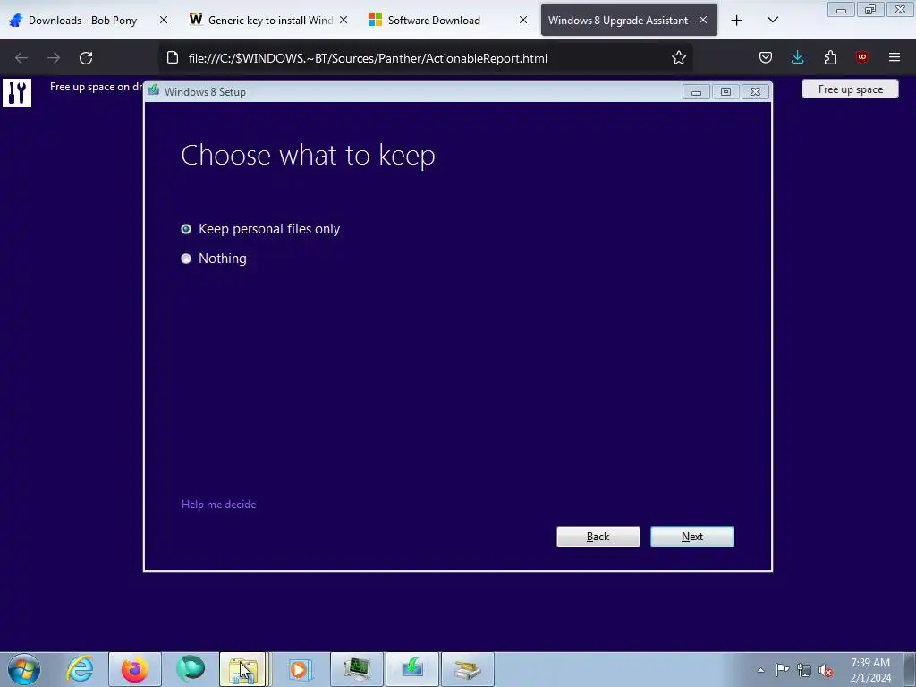Viewport: 916px width, 687px height.
Task: Bookmark this page with the star icon
Action: (678, 58)
